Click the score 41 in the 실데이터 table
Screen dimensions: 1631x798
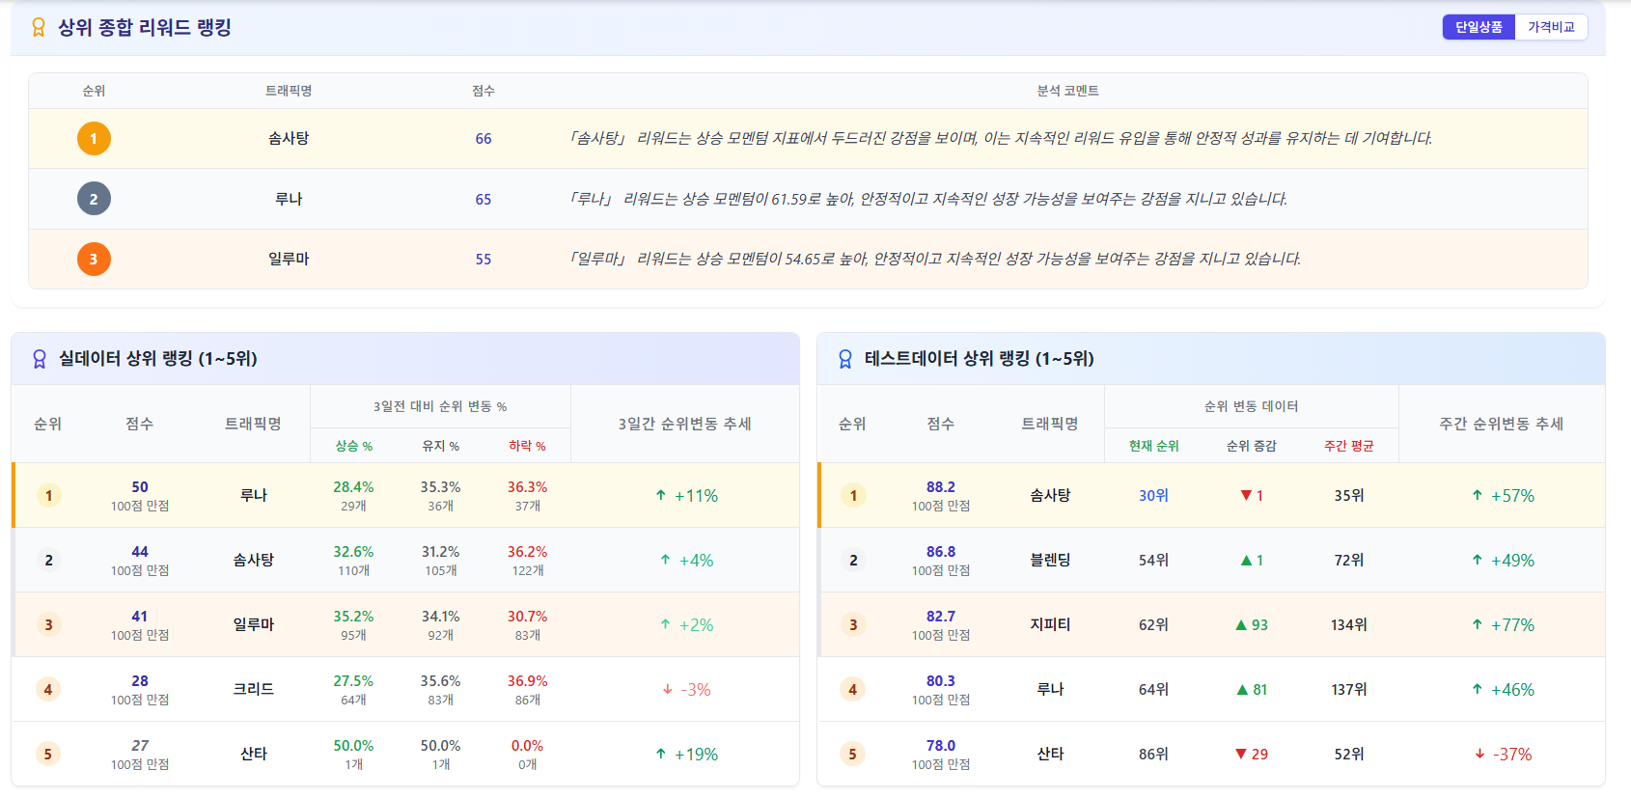140,617
